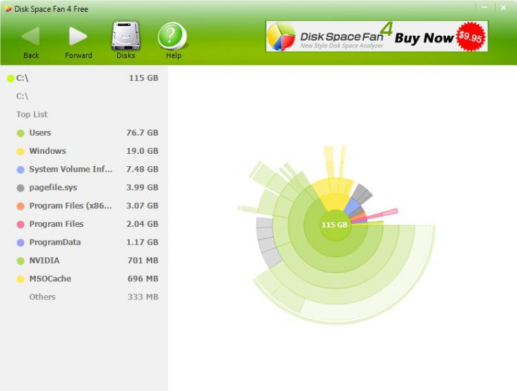Click the app icon in the title bar
Screen dimensions: 517x391
8,8
